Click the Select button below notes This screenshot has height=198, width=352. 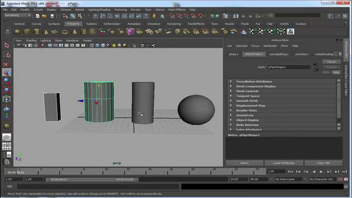244,163
